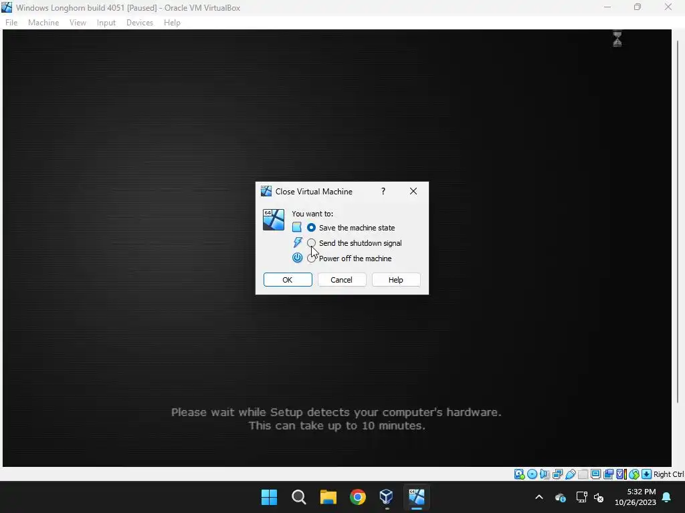
Task: Open the Input menu
Action: coord(106,23)
